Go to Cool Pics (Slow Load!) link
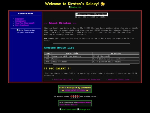This screenshot has width=150, height=113. point(25,23)
